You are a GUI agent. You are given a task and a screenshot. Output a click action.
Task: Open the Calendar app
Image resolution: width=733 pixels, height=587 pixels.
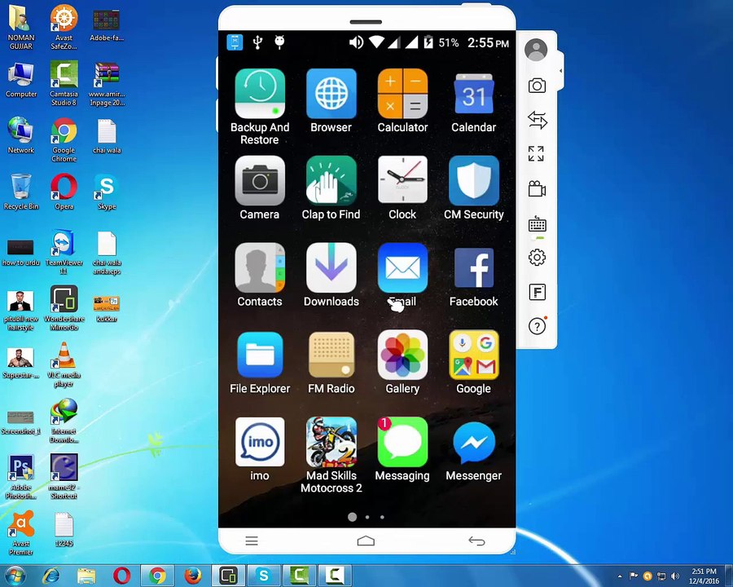473,94
